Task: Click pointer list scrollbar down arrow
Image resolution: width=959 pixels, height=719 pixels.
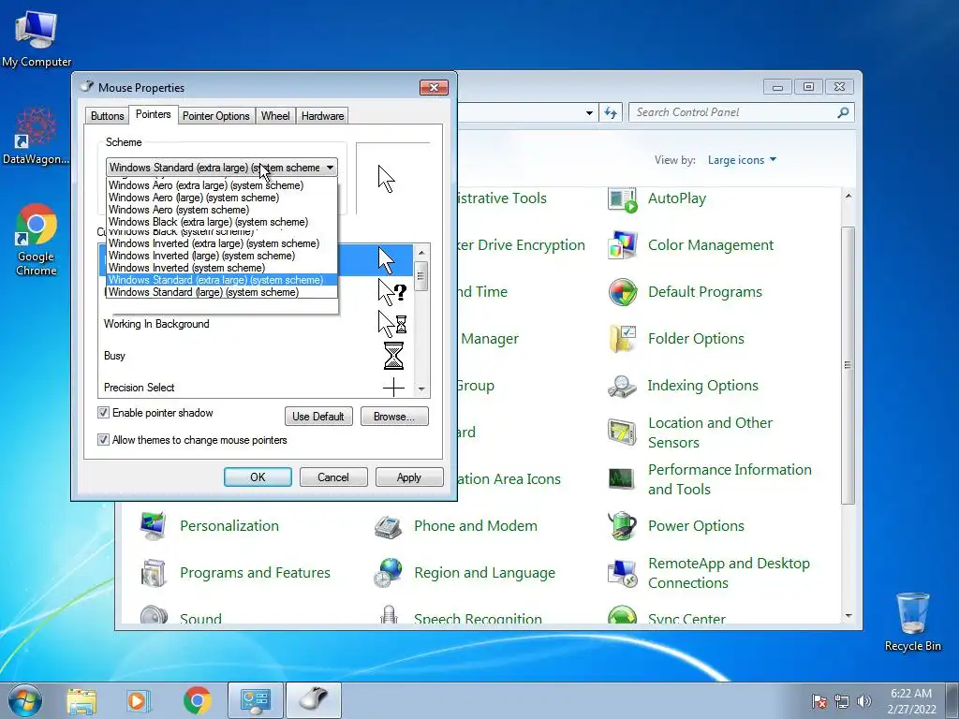Action: pos(421,389)
